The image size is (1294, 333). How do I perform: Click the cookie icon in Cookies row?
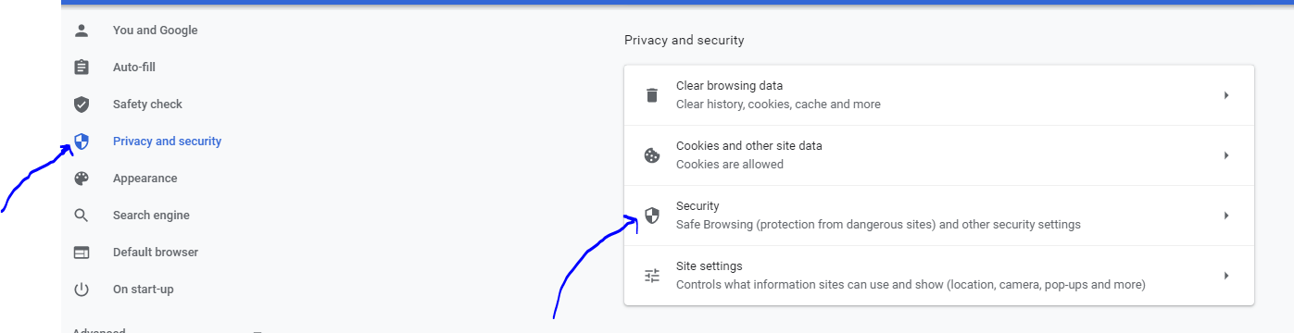click(x=652, y=155)
